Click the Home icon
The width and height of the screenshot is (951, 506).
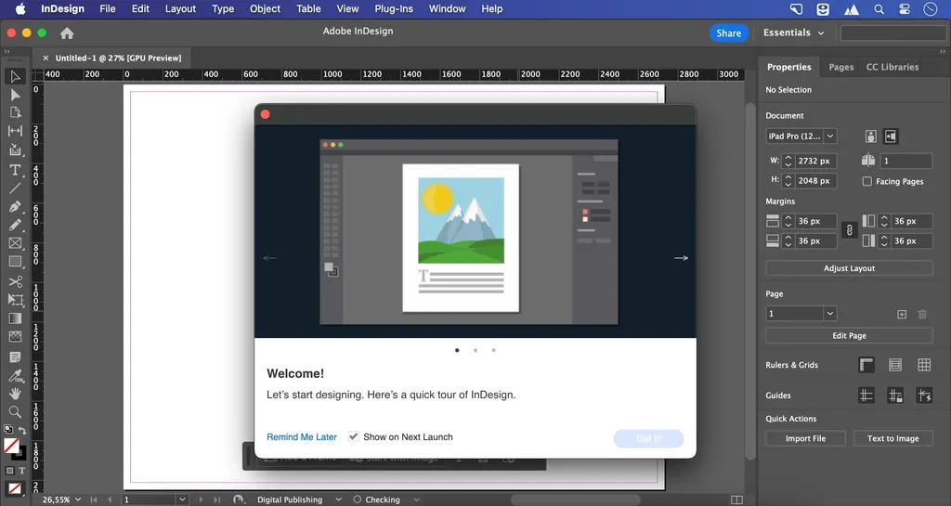(x=67, y=33)
